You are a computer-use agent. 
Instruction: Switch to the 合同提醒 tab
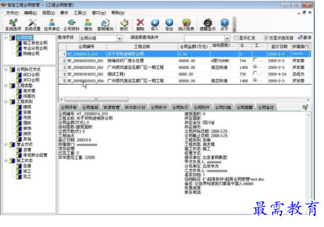tap(244, 108)
